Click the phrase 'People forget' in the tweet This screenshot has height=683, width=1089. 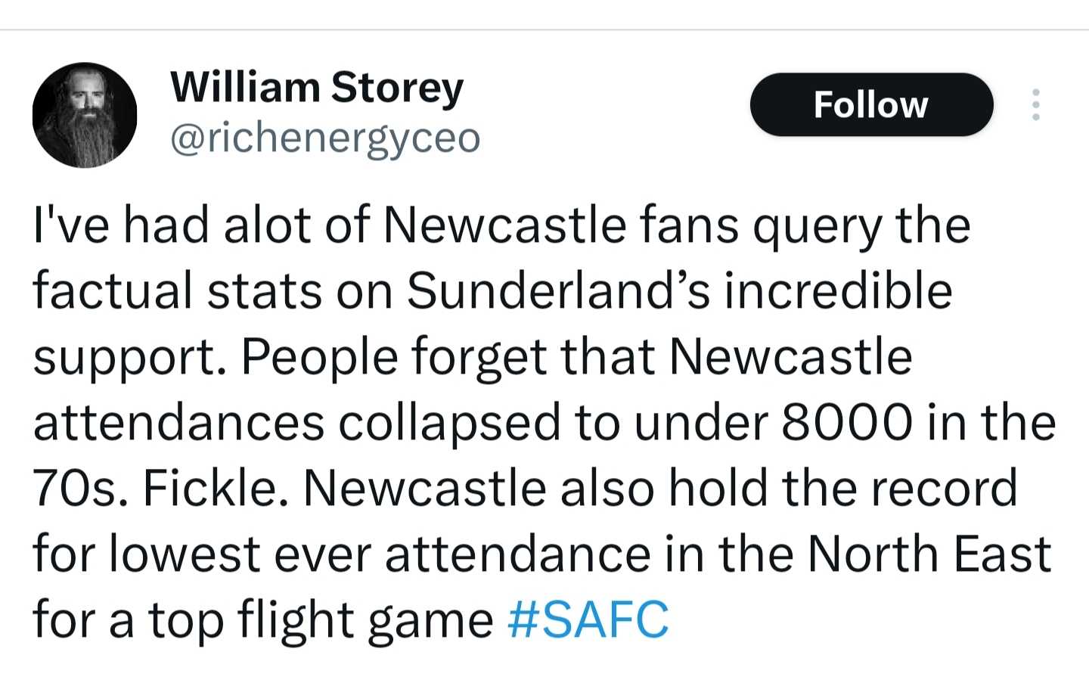click(x=394, y=356)
